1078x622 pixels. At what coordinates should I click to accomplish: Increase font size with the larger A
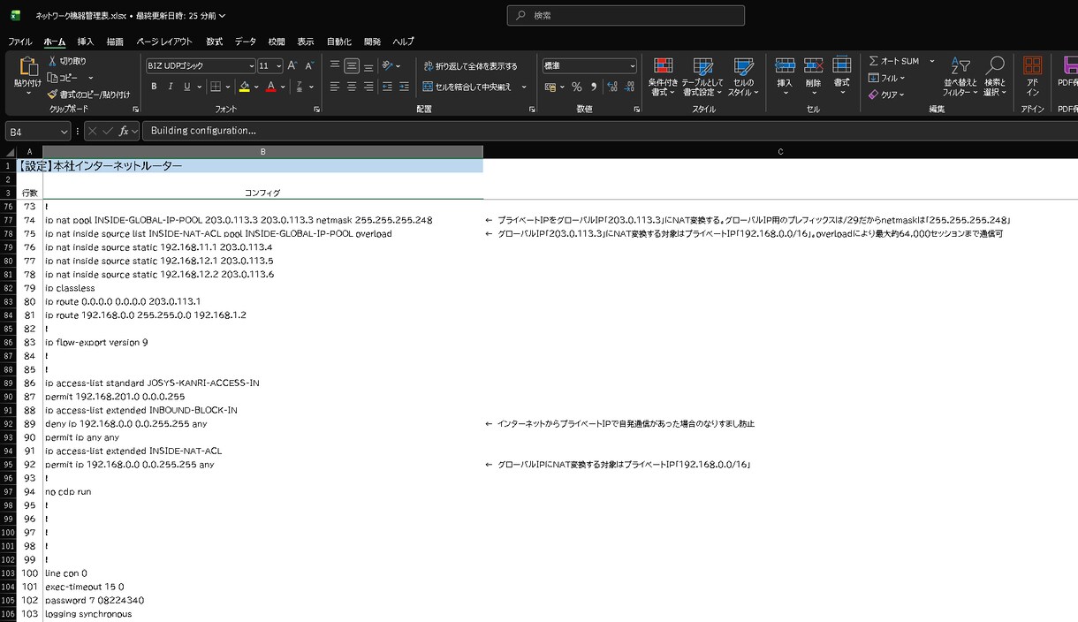(x=293, y=66)
